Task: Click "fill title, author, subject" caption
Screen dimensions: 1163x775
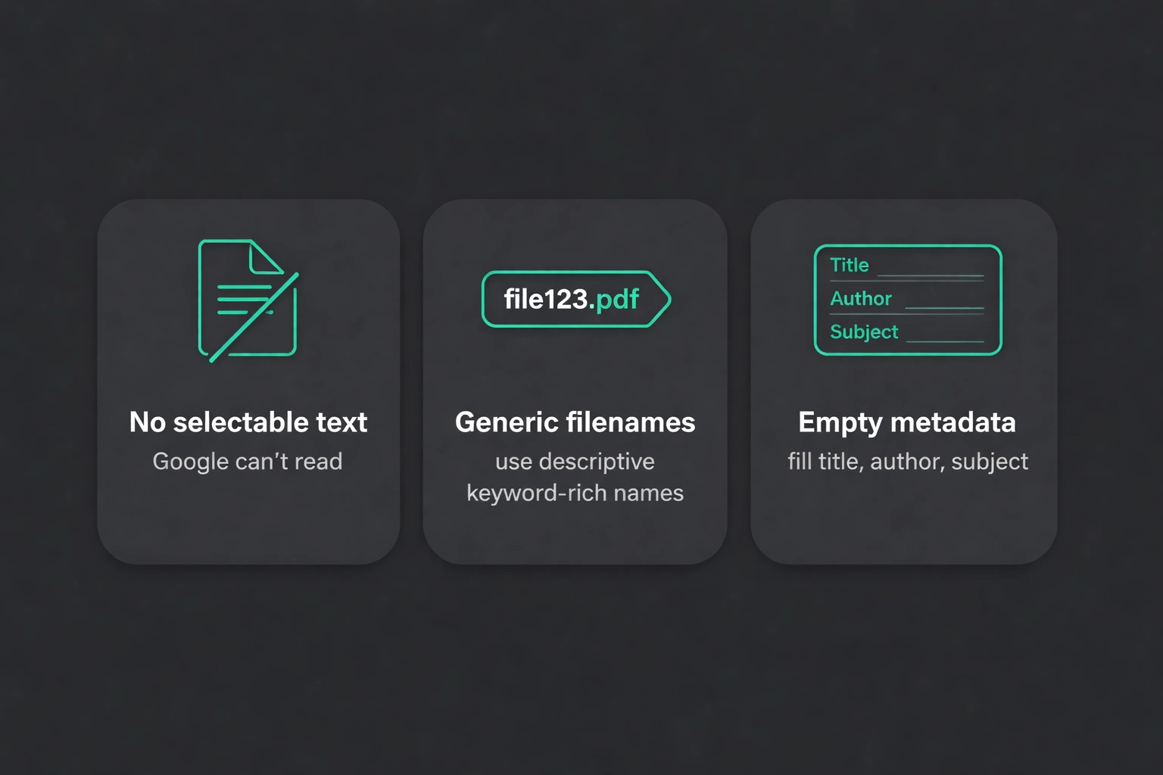Action: 908,462
